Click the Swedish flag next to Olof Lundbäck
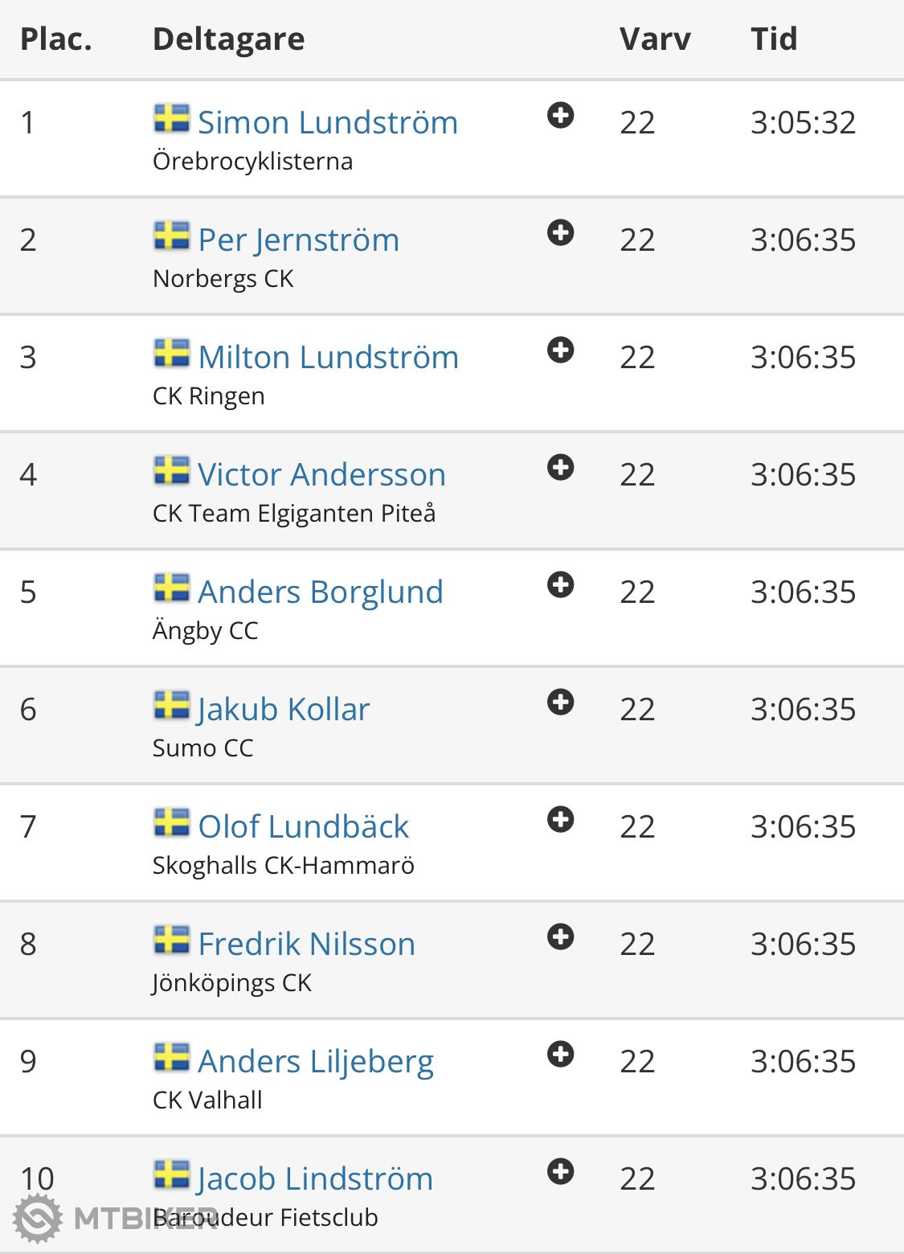Viewport: 904px width, 1254px height. pos(172,822)
